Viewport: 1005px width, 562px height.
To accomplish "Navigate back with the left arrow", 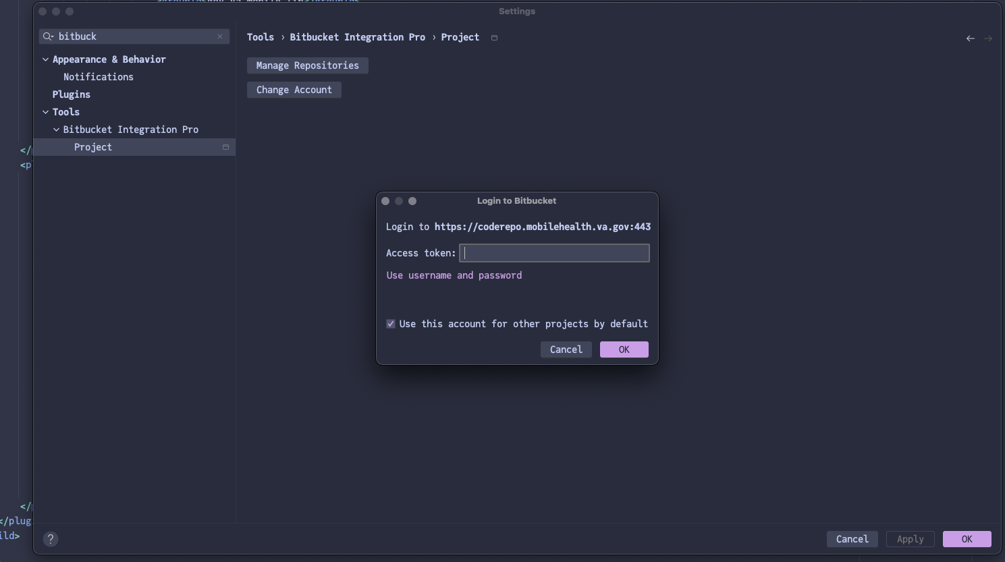I will click(x=970, y=38).
